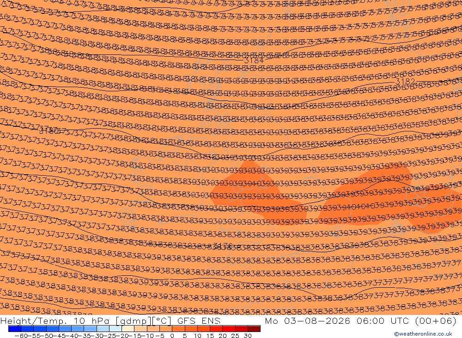Click the '(00+06)' forecast offset text
This screenshot has width=462, height=338.
tap(436, 320)
